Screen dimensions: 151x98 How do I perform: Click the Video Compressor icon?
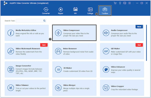click(58, 33)
